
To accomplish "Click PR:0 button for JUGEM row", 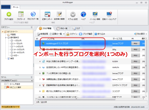I will pyautogui.click(x=135, y=61).
